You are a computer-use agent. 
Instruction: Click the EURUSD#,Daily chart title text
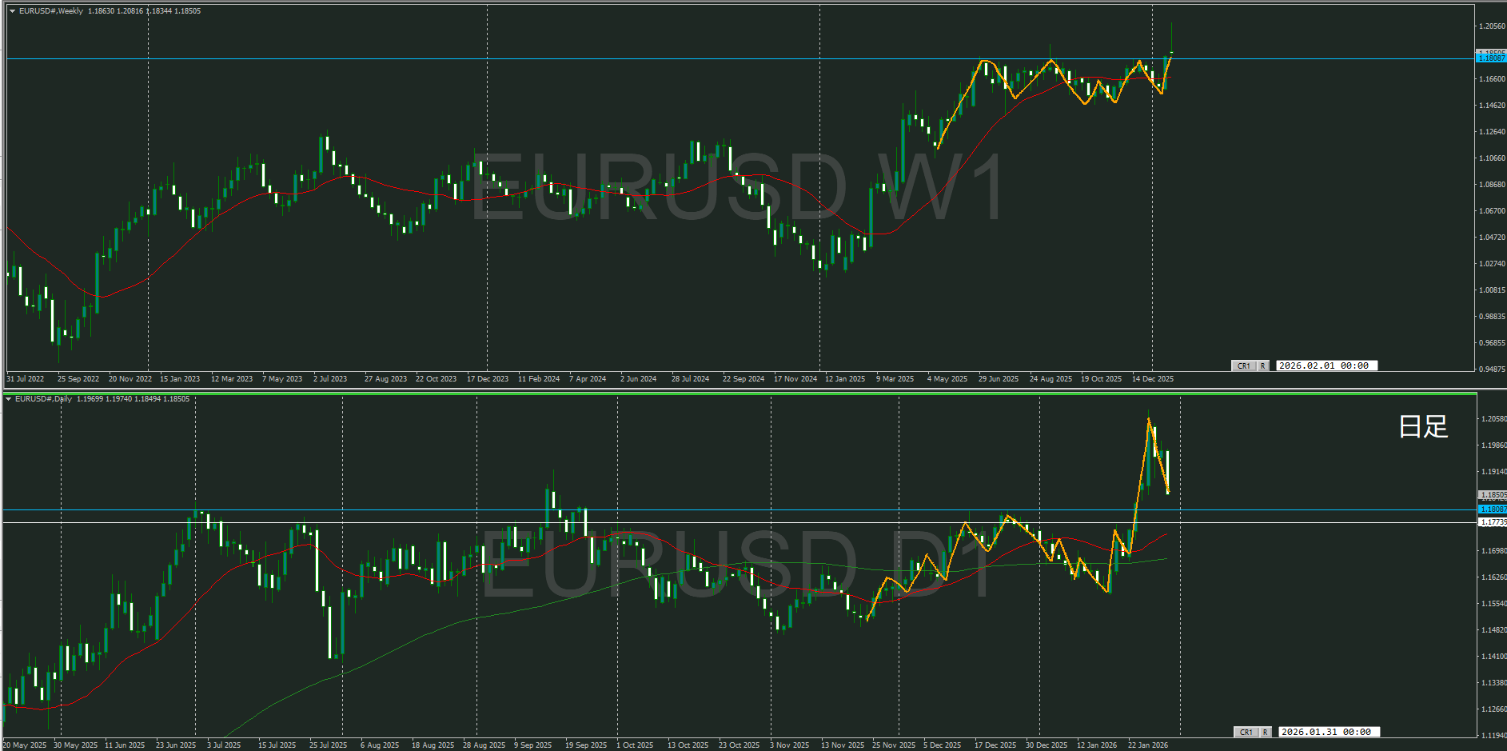click(44, 398)
